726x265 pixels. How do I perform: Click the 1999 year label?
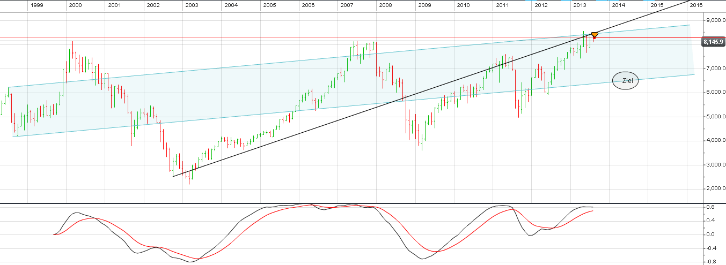tap(37, 5)
